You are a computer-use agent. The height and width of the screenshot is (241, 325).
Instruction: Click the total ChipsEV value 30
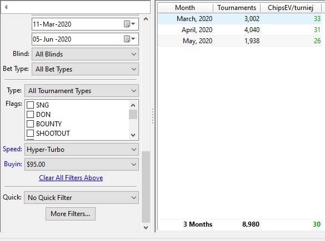[x=317, y=224]
